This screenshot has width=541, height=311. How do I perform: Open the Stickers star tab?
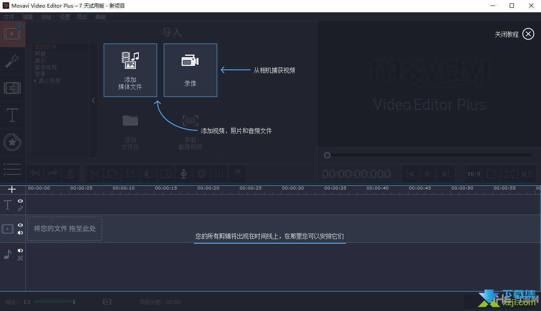(x=13, y=142)
